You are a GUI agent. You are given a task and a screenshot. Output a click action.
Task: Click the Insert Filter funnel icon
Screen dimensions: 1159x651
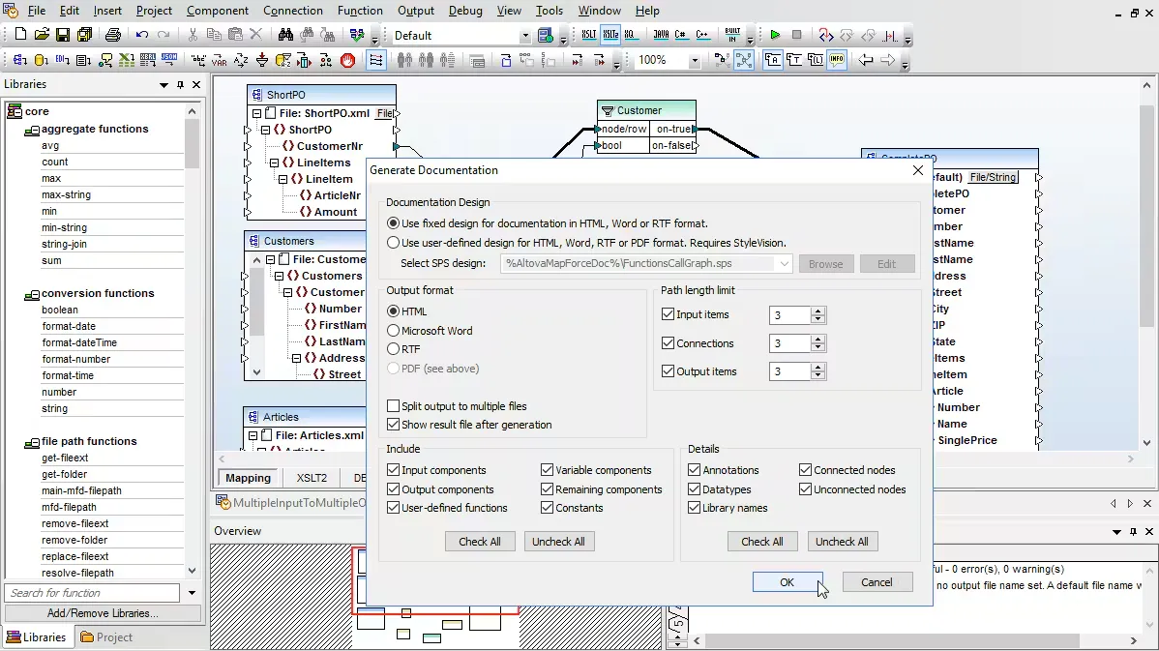point(262,61)
